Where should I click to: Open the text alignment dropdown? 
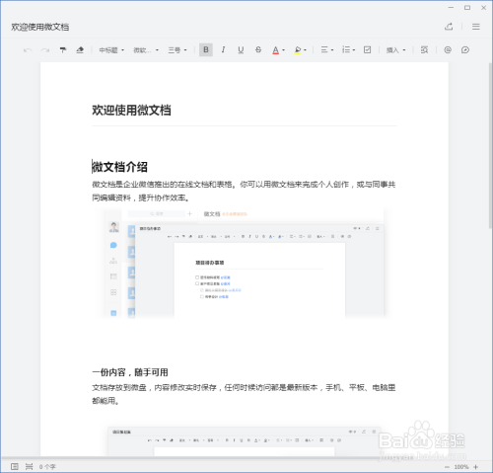click(327, 49)
